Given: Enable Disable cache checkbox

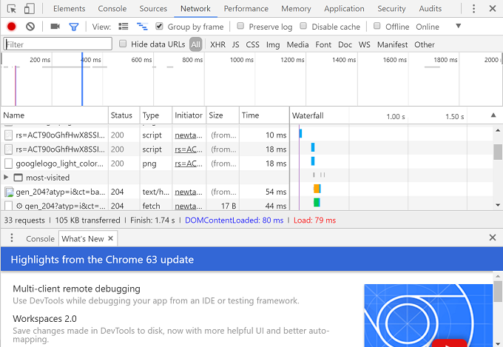Looking at the screenshot, I should point(303,26).
